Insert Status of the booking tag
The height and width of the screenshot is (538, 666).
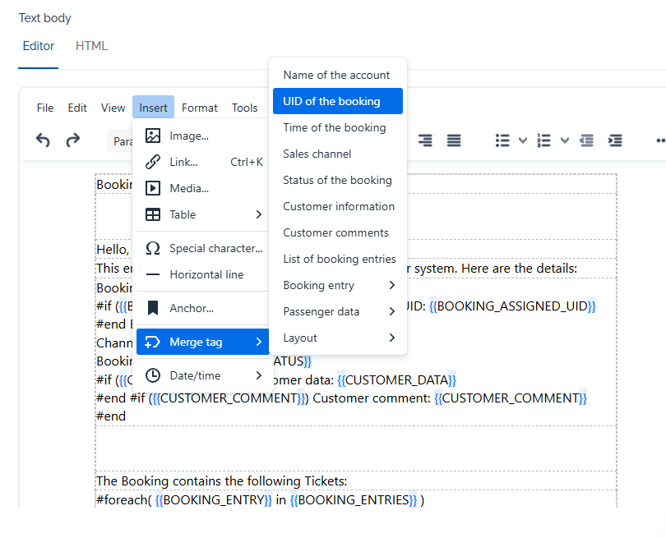tap(338, 180)
